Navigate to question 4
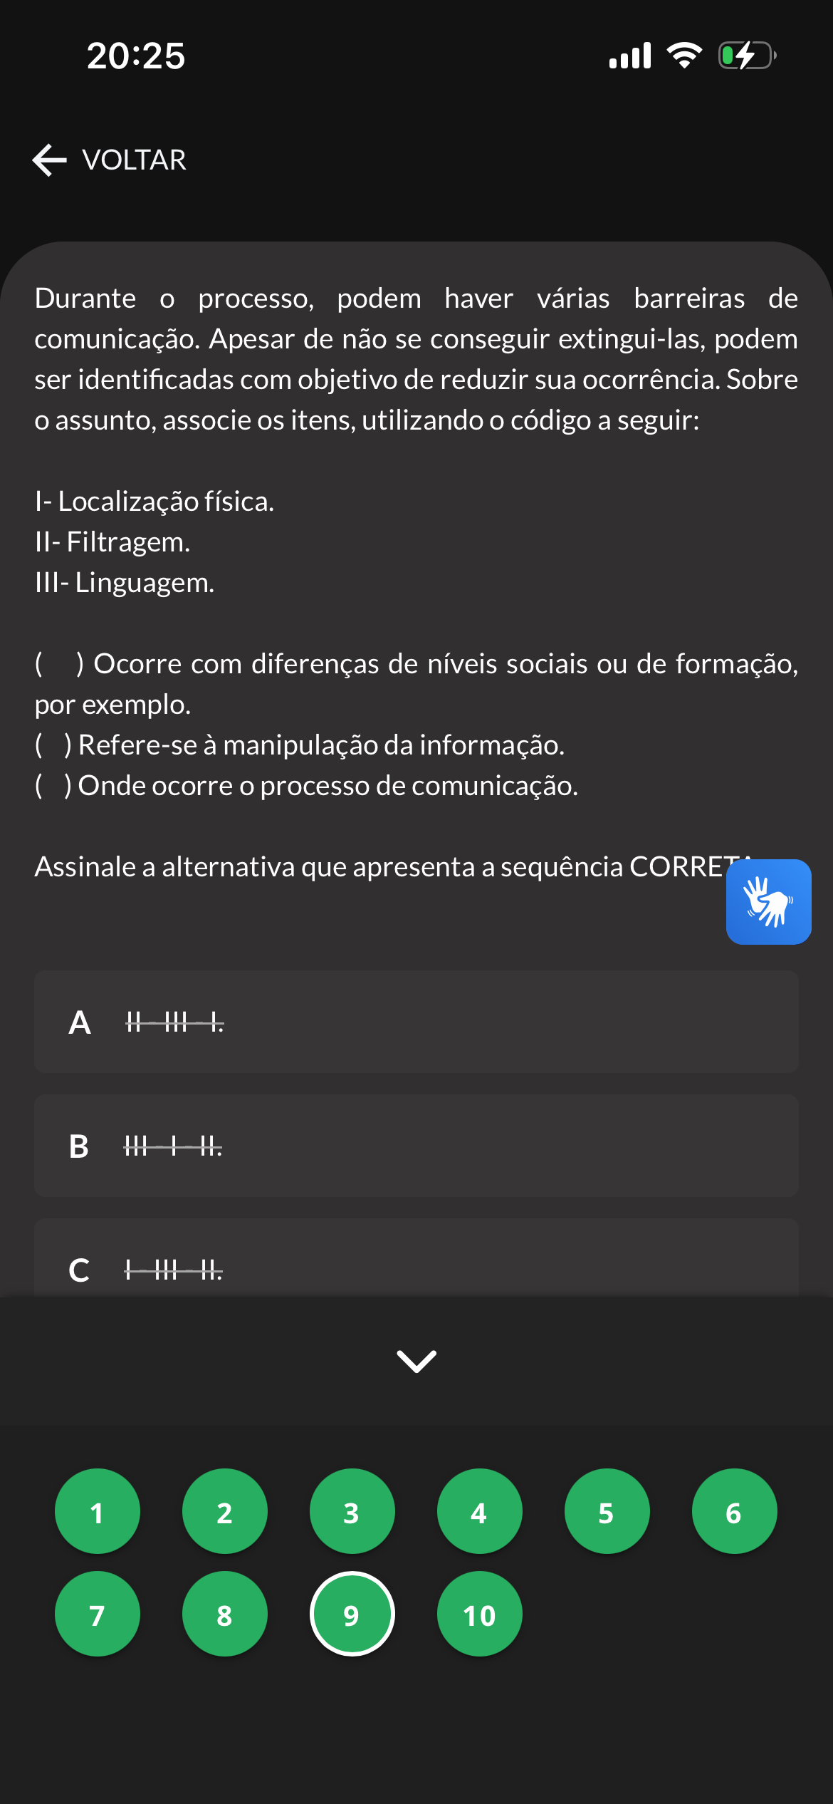The height and width of the screenshot is (1804, 833). 480,1511
